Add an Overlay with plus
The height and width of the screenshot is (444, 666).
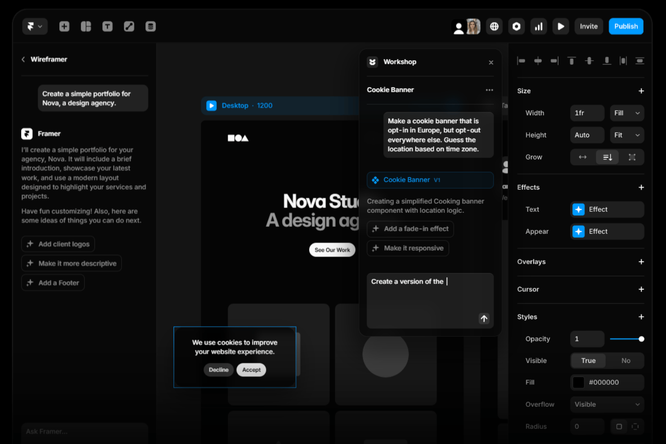click(x=641, y=262)
